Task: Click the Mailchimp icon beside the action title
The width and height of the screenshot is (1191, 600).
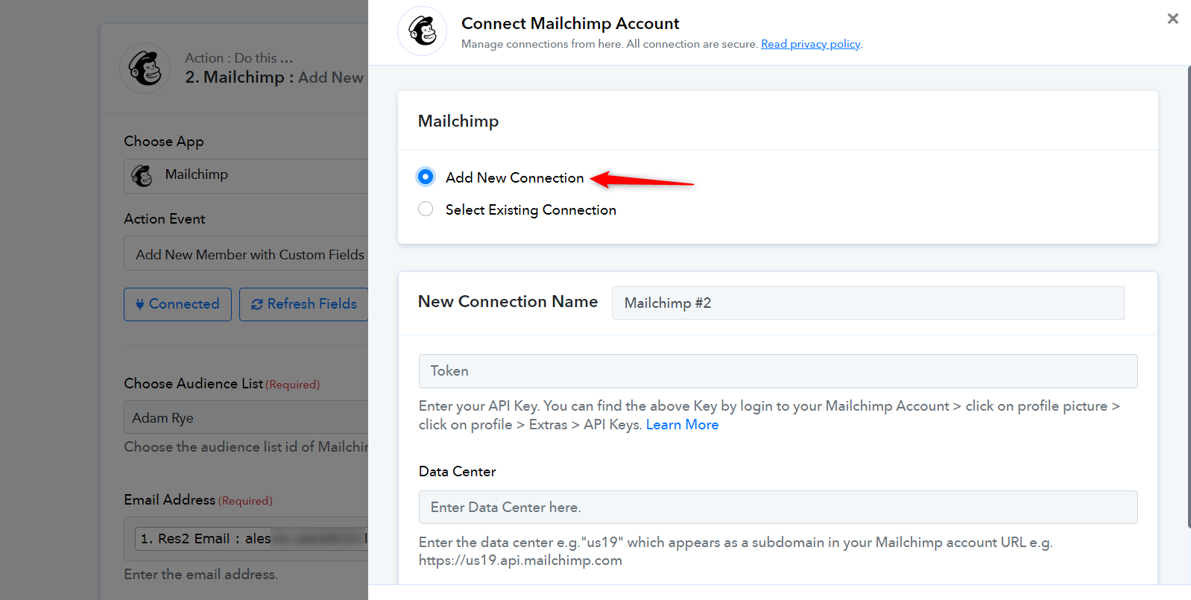Action: tap(145, 68)
